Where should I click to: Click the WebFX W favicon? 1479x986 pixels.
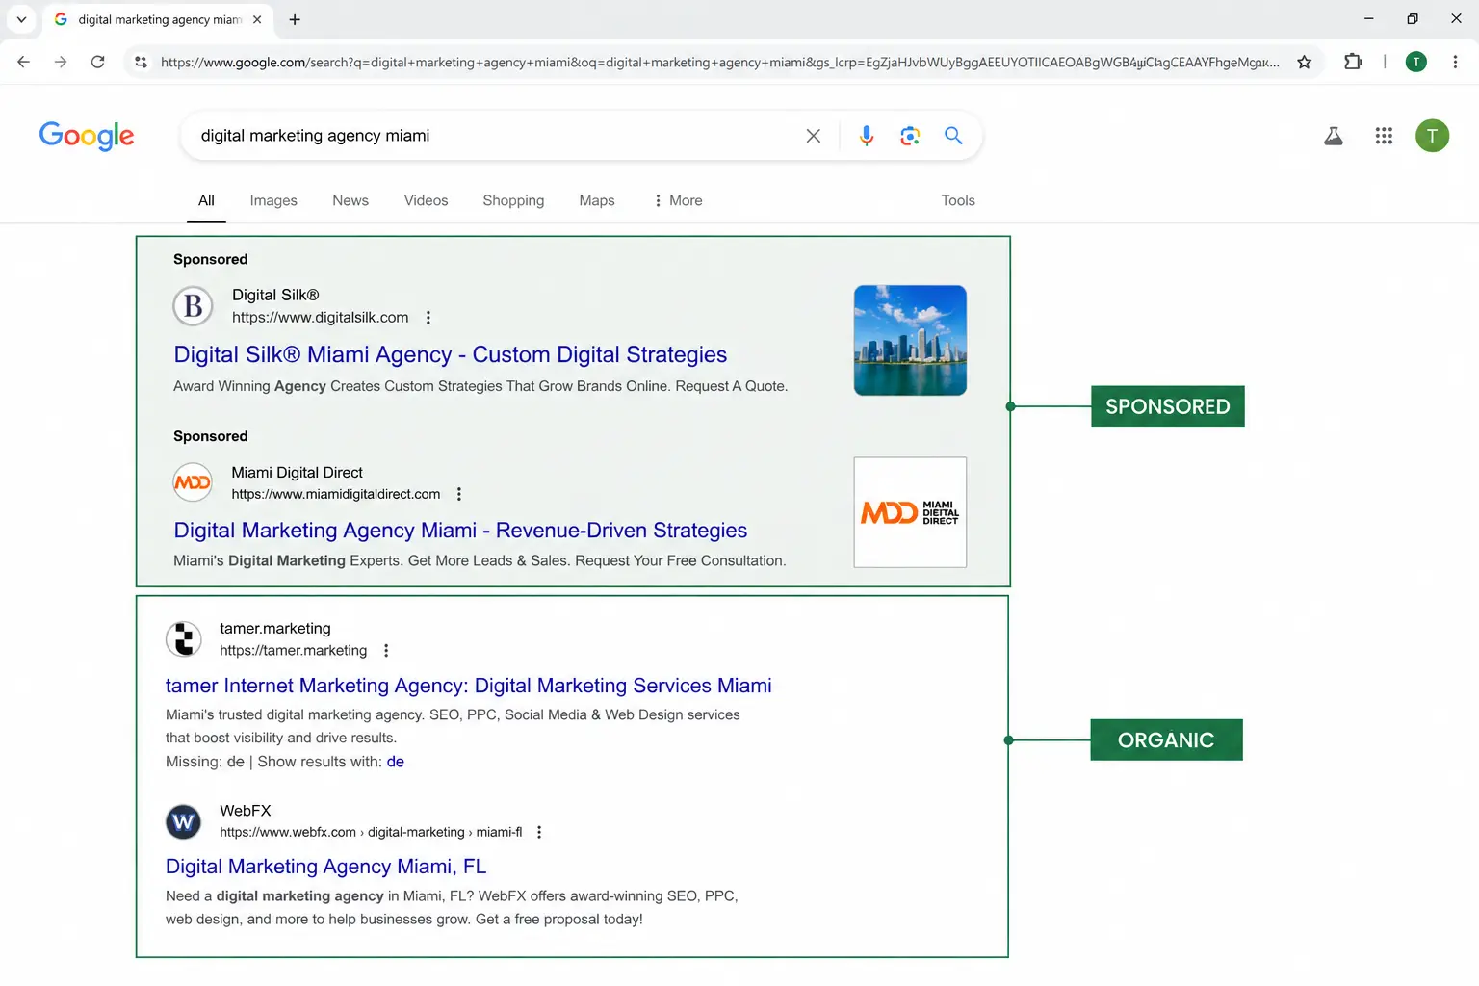point(184,821)
